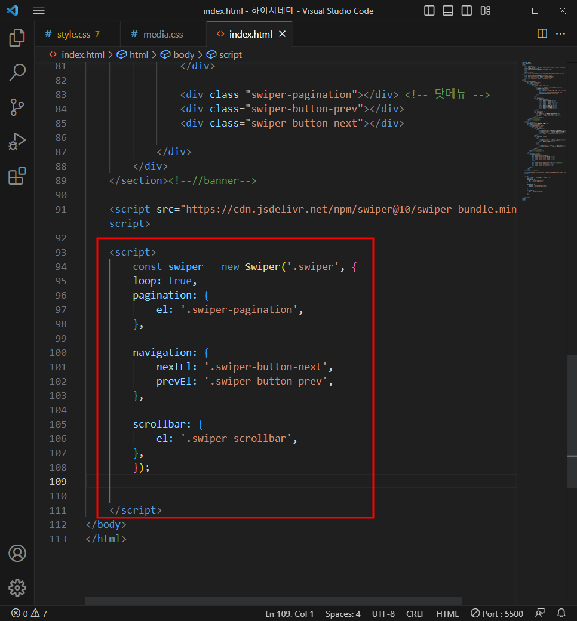Click the horizontal scrollbar at bottom
The image size is (577, 621).
coord(274,601)
